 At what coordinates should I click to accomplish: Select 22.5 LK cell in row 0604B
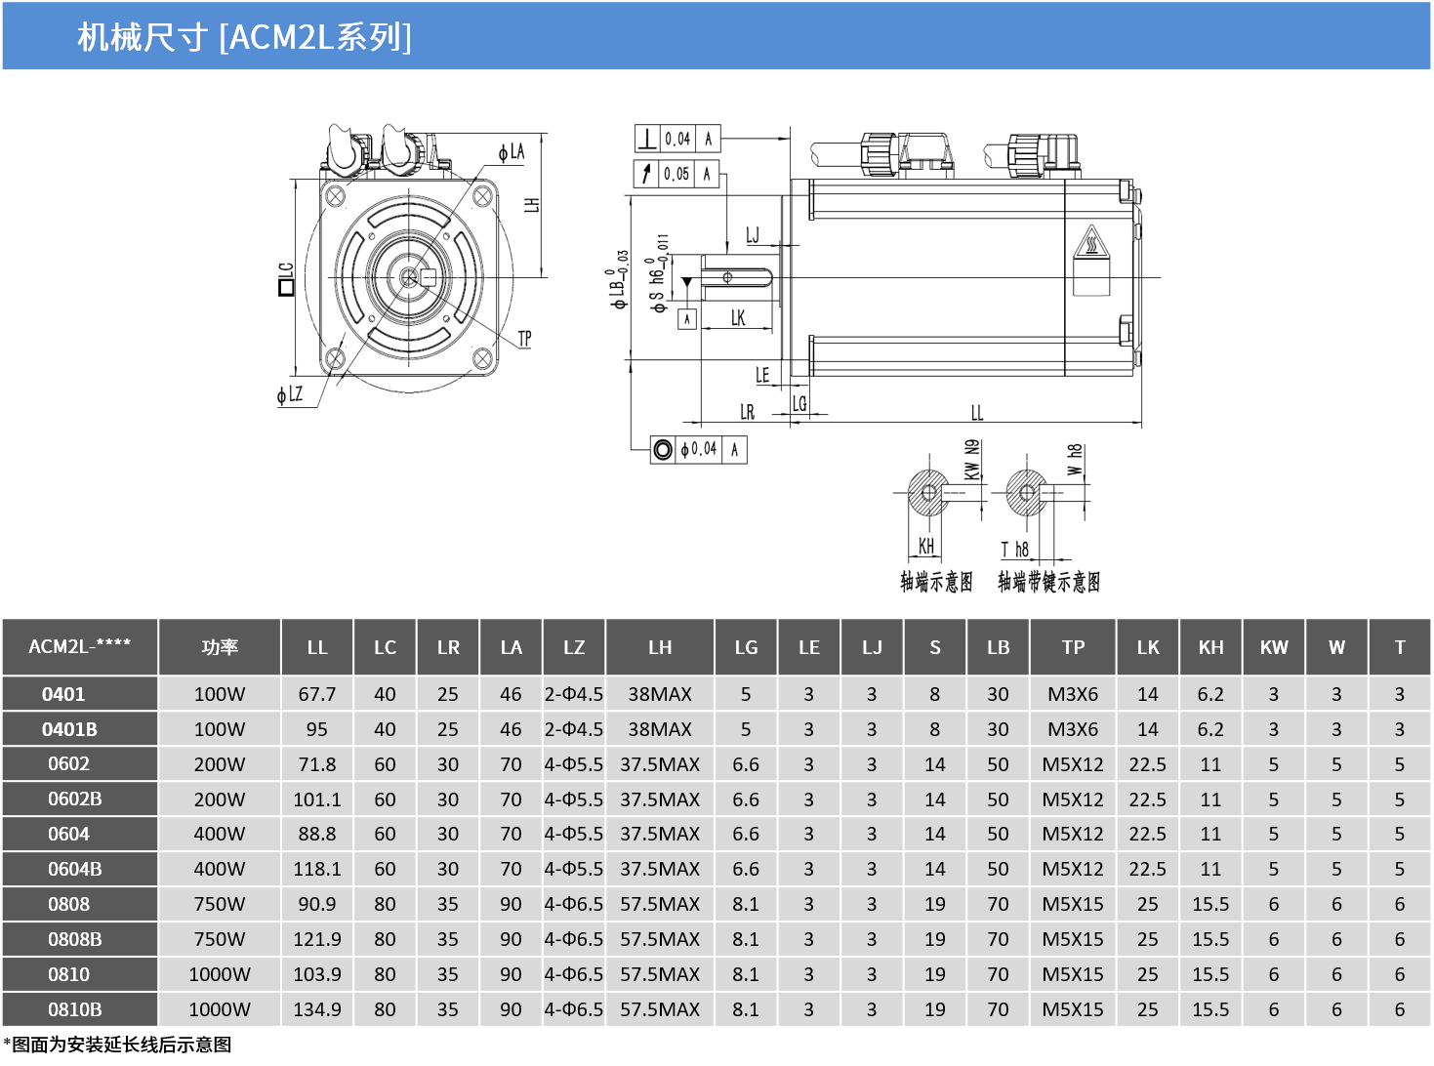[x=1148, y=869]
